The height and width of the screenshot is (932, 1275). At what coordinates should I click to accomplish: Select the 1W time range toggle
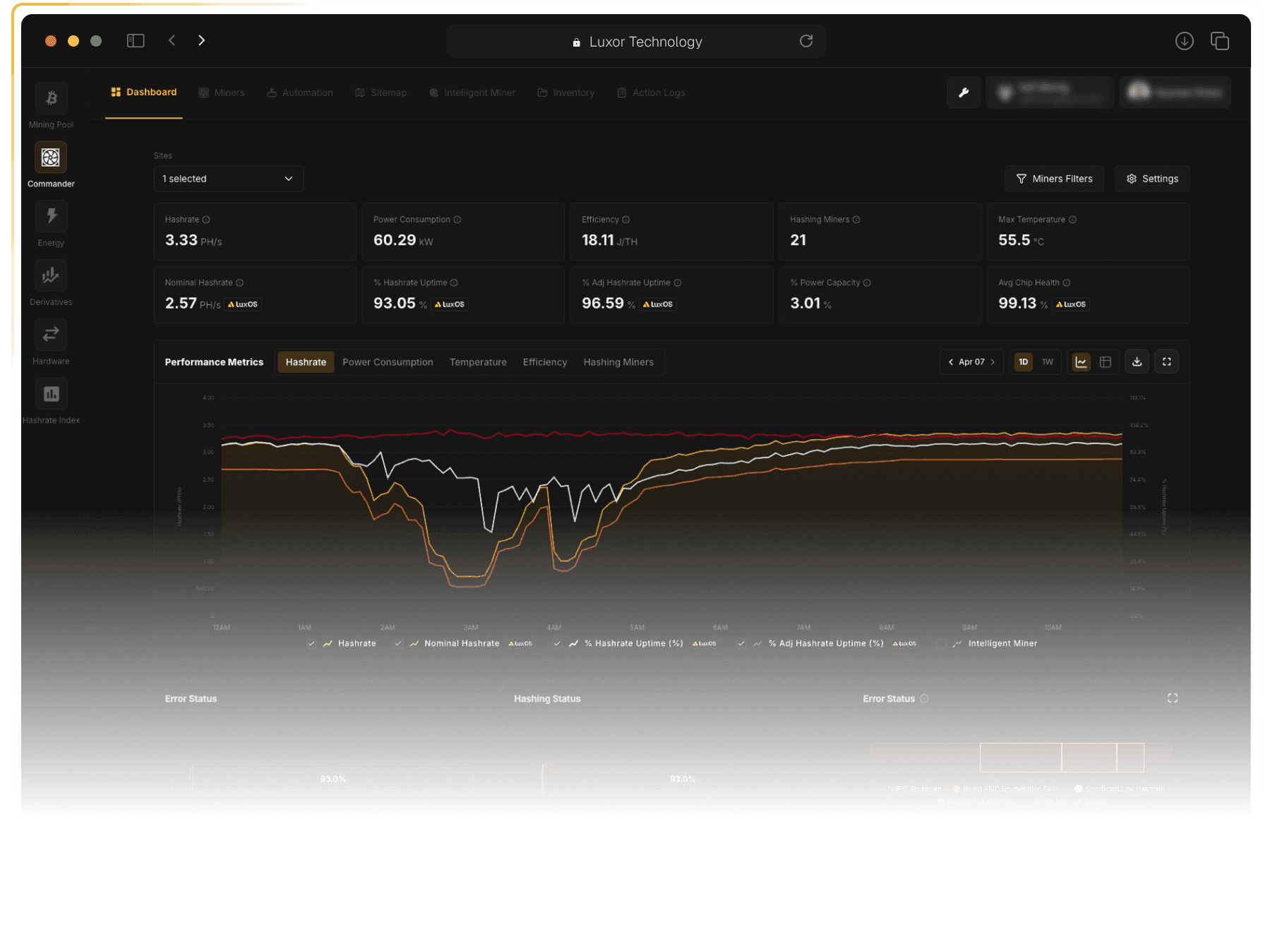(x=1048, y=362)
